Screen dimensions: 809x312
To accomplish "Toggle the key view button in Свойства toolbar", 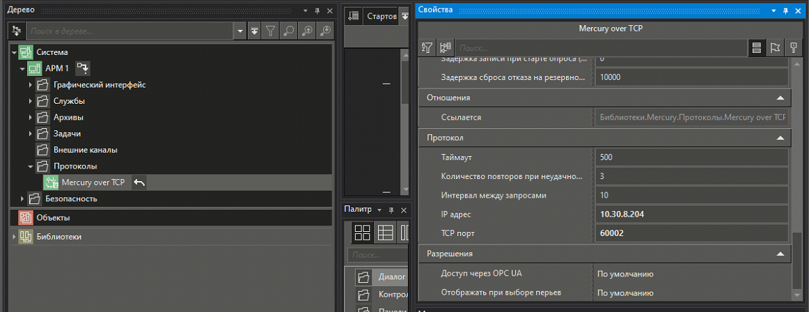I will coord(794,48).
